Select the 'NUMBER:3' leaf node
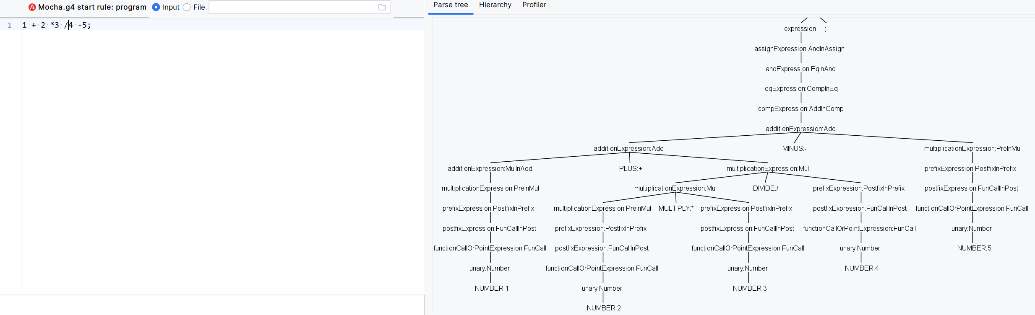 (x=750, y=289)
